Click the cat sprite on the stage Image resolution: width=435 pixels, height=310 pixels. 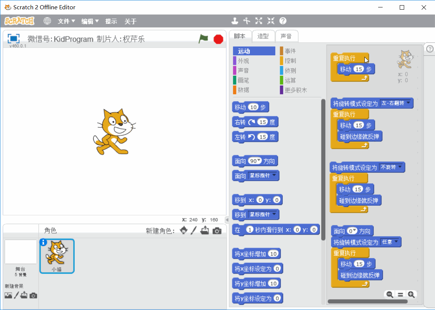[114, 131]
